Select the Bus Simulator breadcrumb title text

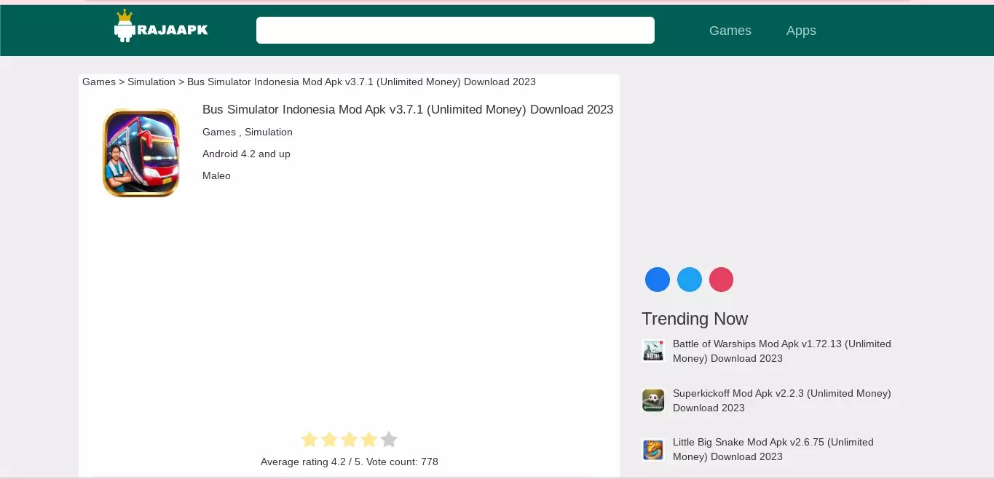pyautogui.click(x=361, y=82)
